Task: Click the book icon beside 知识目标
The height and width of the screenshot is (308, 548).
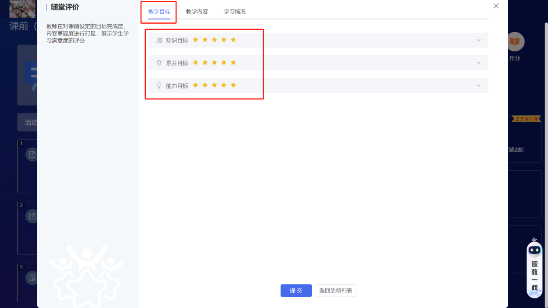Action: point(159,40)
